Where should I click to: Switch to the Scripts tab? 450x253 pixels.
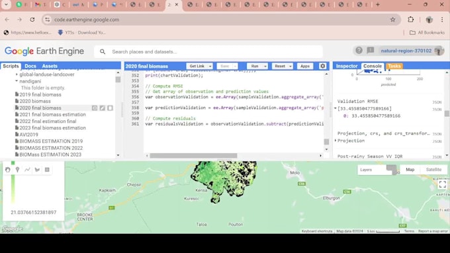(11, 66)
